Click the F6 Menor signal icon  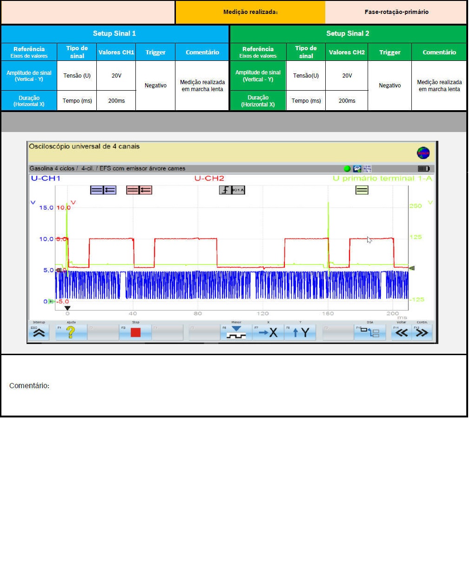(236, 332)
